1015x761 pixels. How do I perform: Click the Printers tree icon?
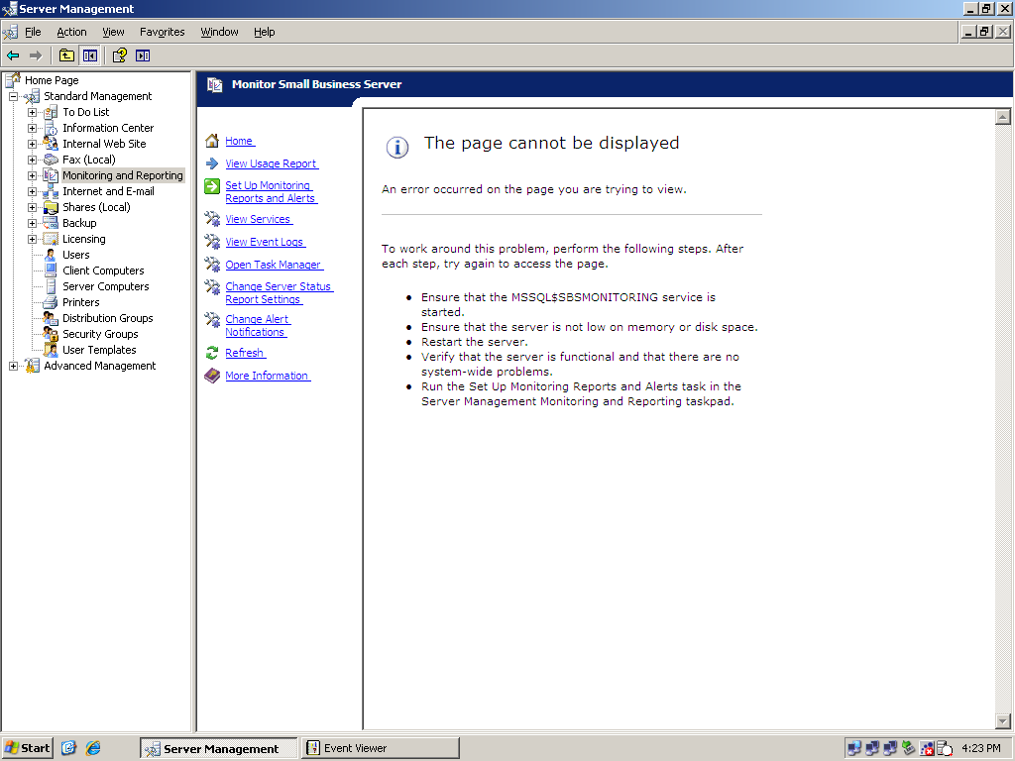click(x=51, y=302)
